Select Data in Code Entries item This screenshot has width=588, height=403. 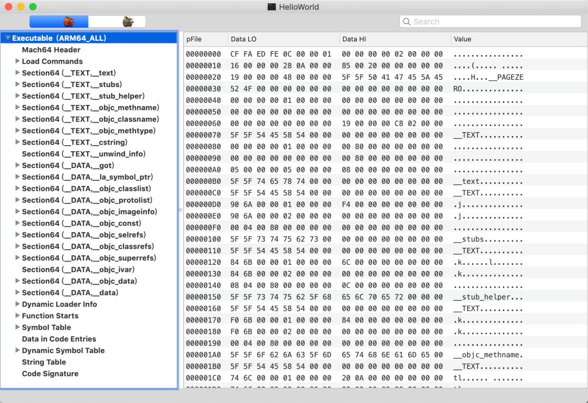[x=59, y=339]
